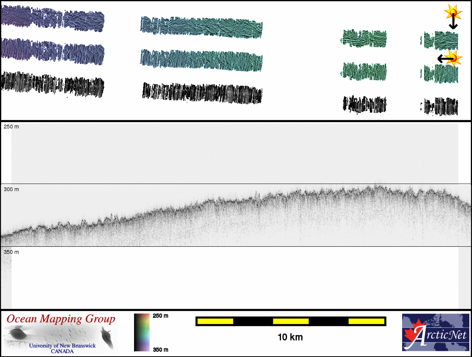
Task: Click the downward black arrow under top sun
Action: point(453,23)
